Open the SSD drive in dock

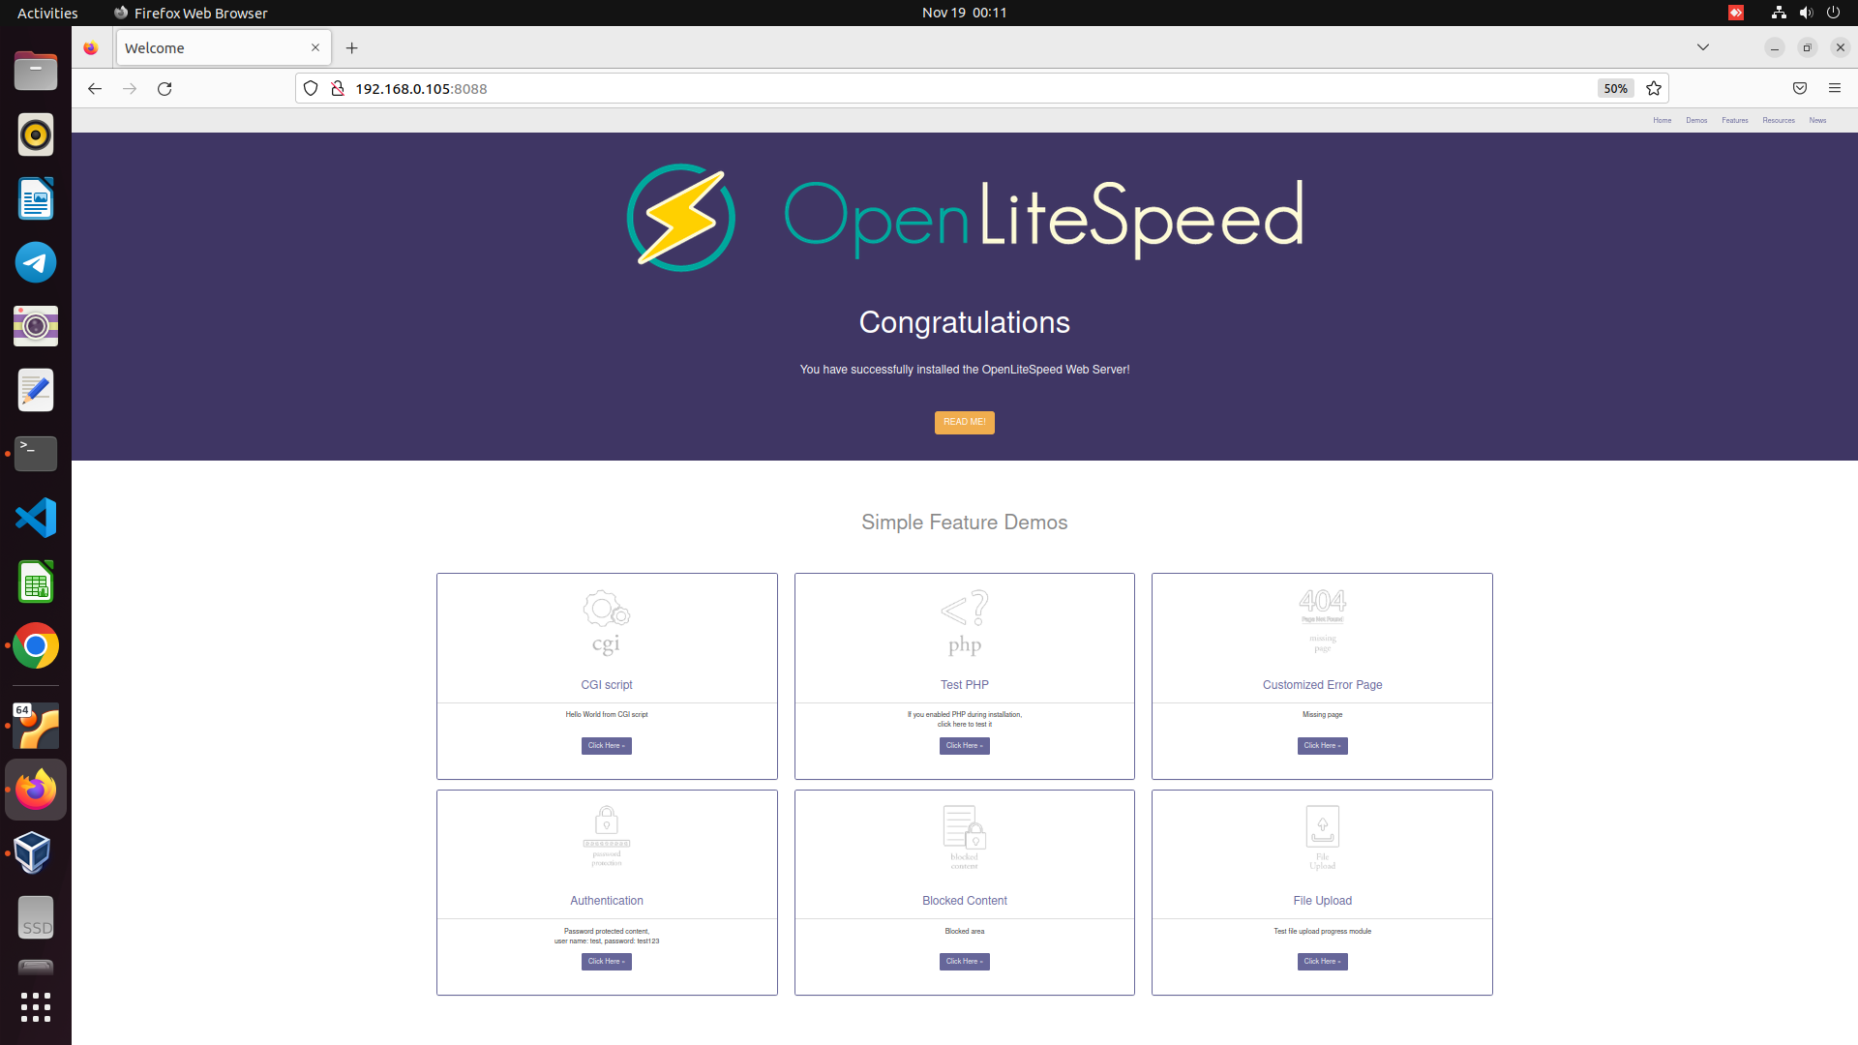[x=36, y=917]
